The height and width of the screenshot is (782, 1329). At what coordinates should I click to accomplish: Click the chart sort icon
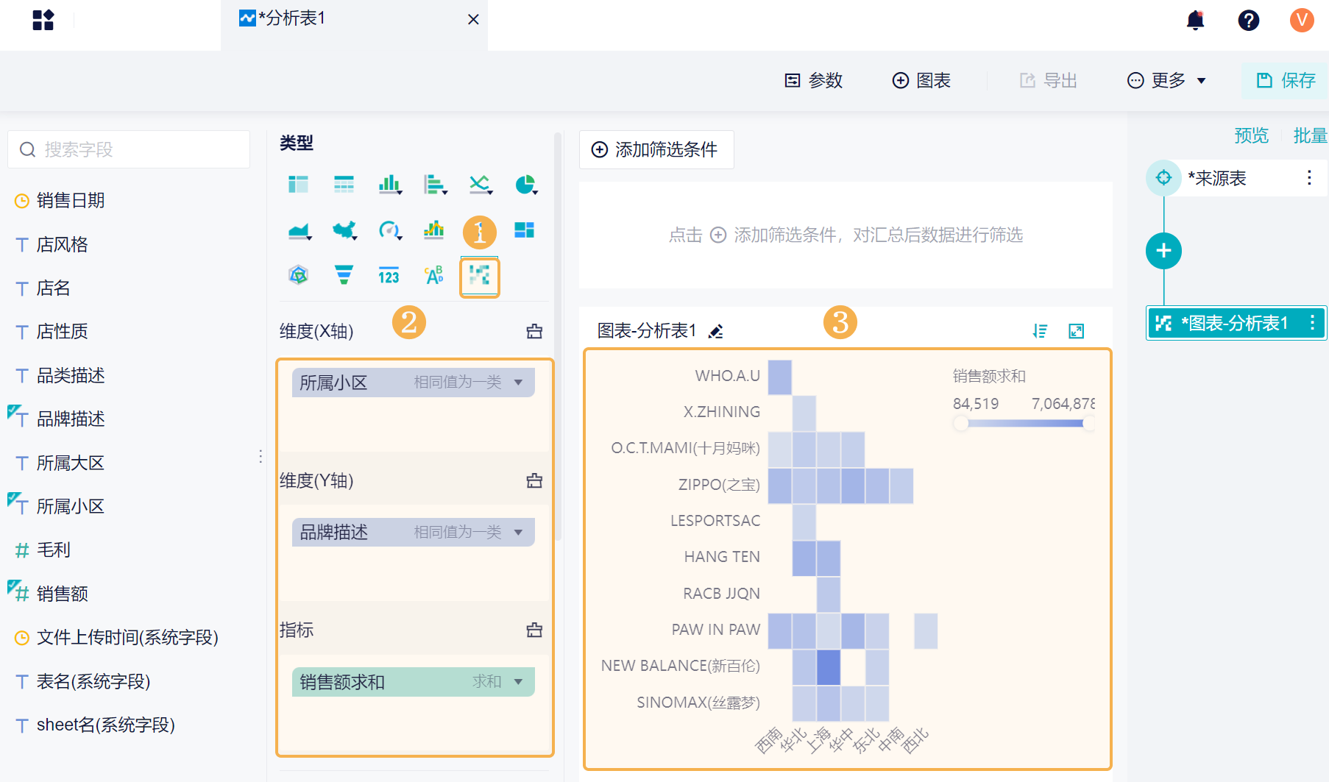pyautogui.click(x=1040, y=331)
